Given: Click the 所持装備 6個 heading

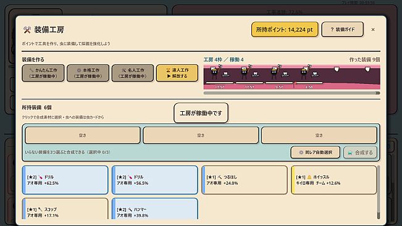Looking at the screenshot, I should pyautogui.click(x=36, y=107).
